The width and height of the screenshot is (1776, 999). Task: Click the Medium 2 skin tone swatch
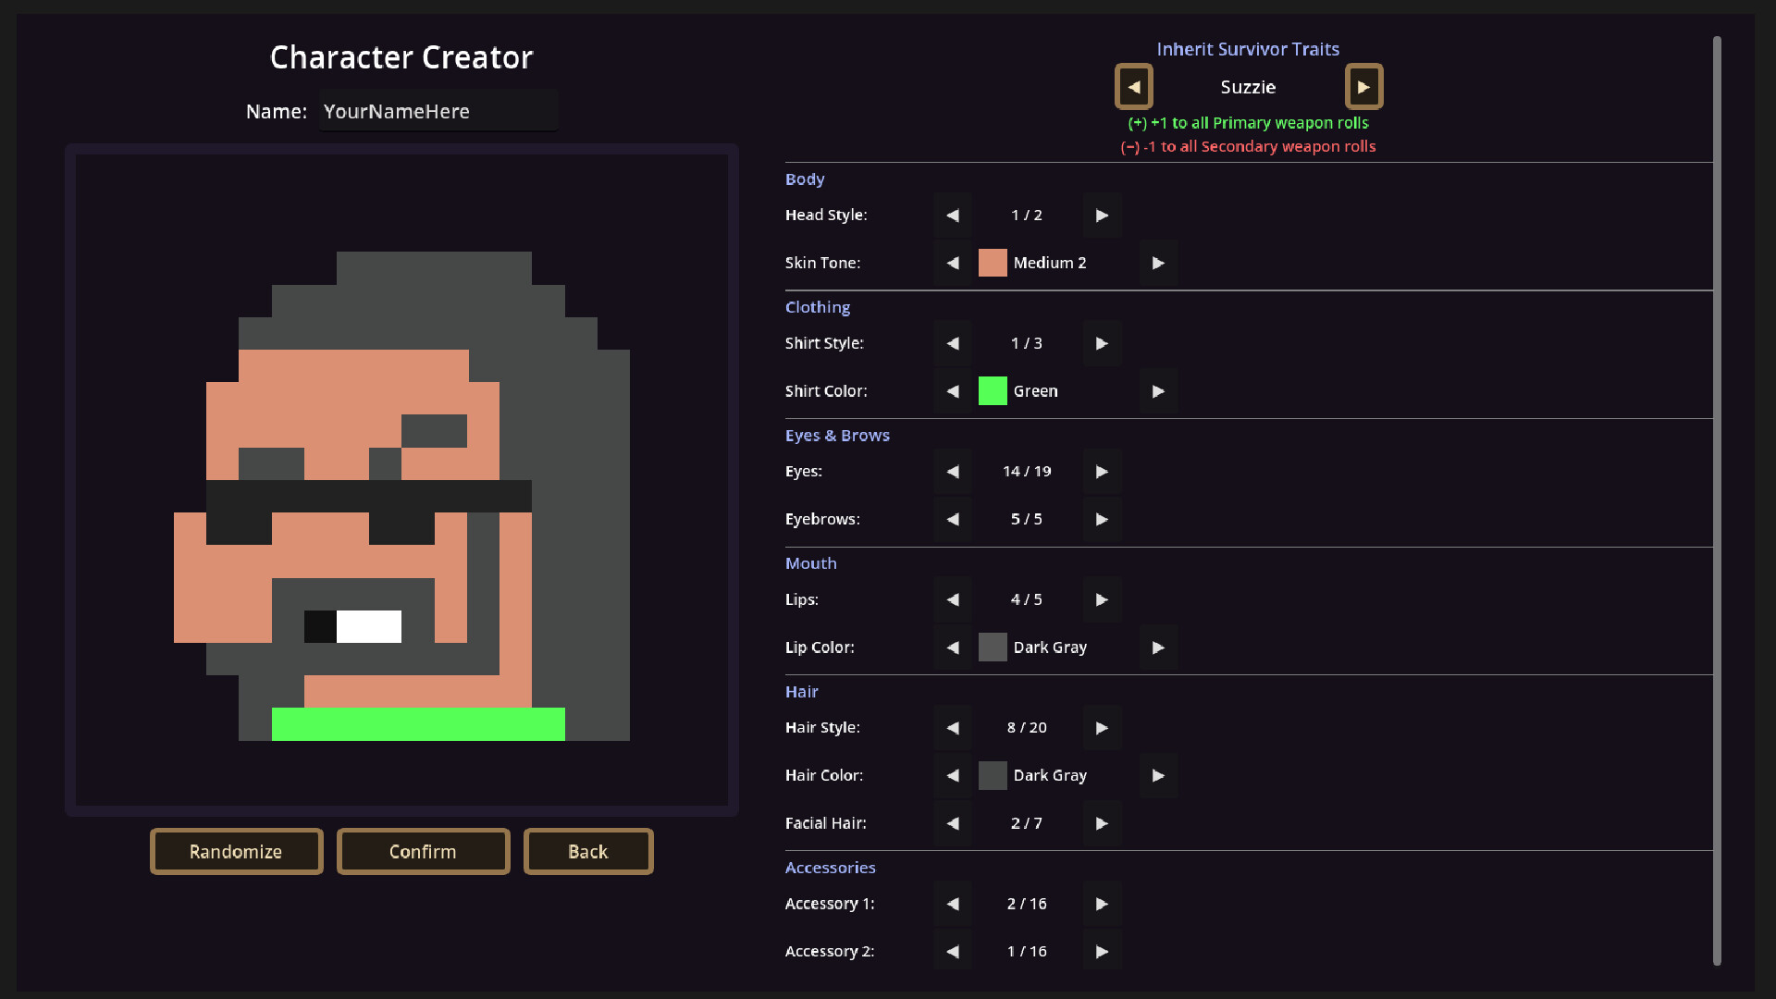coord(993,263)
